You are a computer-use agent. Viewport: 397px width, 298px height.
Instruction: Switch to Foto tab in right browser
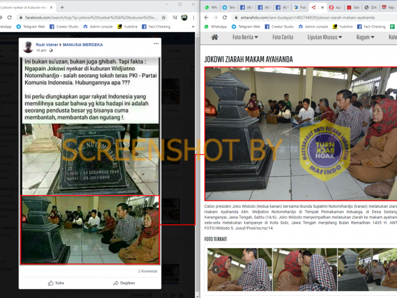[x=300, y=8]
